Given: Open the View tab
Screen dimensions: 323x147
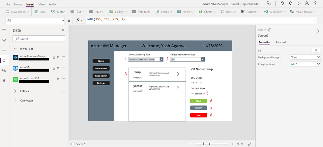Looking at the screenshot, I should point(42,4).
